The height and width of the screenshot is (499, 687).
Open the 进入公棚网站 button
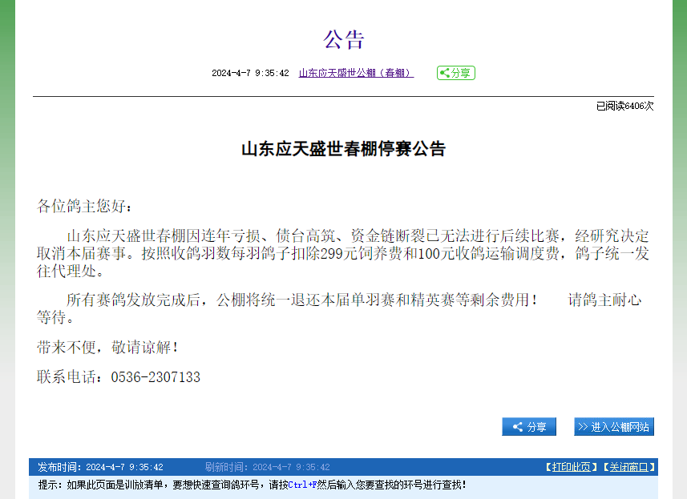click(614, 427)
